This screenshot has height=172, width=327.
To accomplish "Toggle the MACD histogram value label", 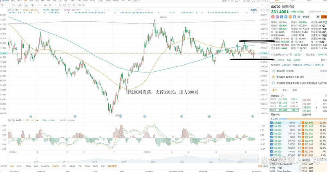I will pyautogui.click(x=67, y=120).
